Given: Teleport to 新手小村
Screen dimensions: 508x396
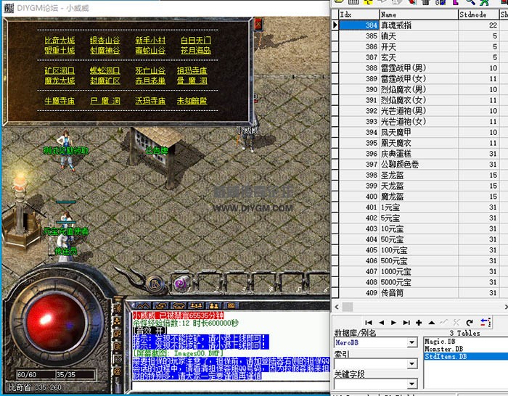Looking at the screenshot, I should 150,40.
